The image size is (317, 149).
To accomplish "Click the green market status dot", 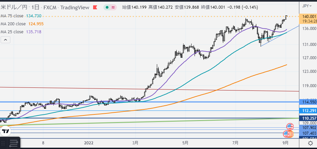I will click(x=107, y=7).
